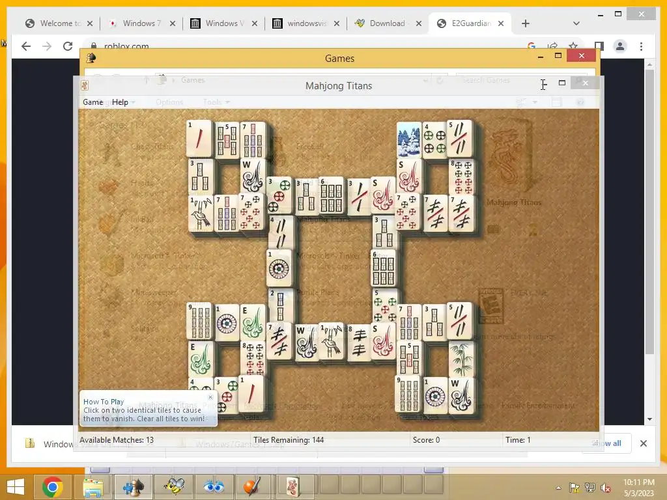Open Chrome three-dot menu
Viewport: 667px width, 500px height.
point(641,46)
